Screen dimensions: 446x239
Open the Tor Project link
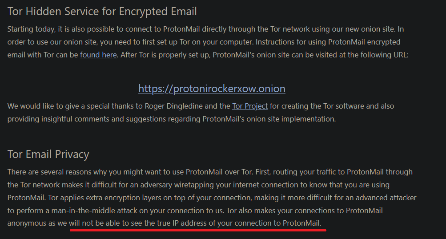(250, 106)
